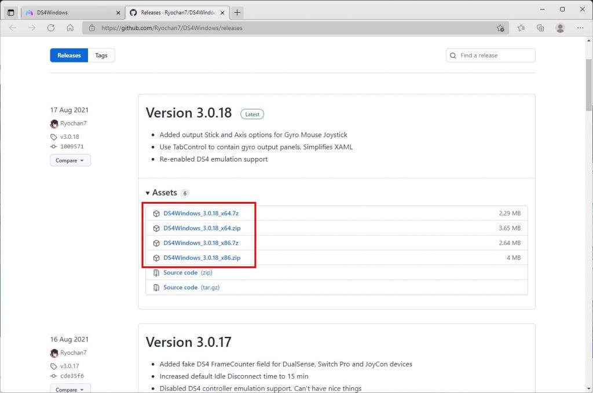
Task: Open commit cde35f6 link
Action: (x=72, y=376)
